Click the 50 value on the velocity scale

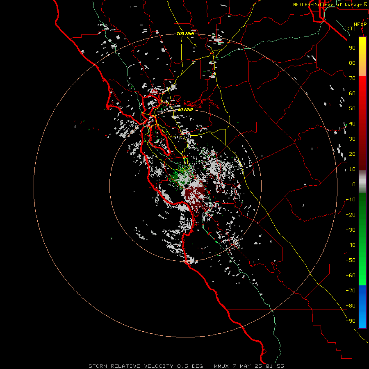coord(352,109)
